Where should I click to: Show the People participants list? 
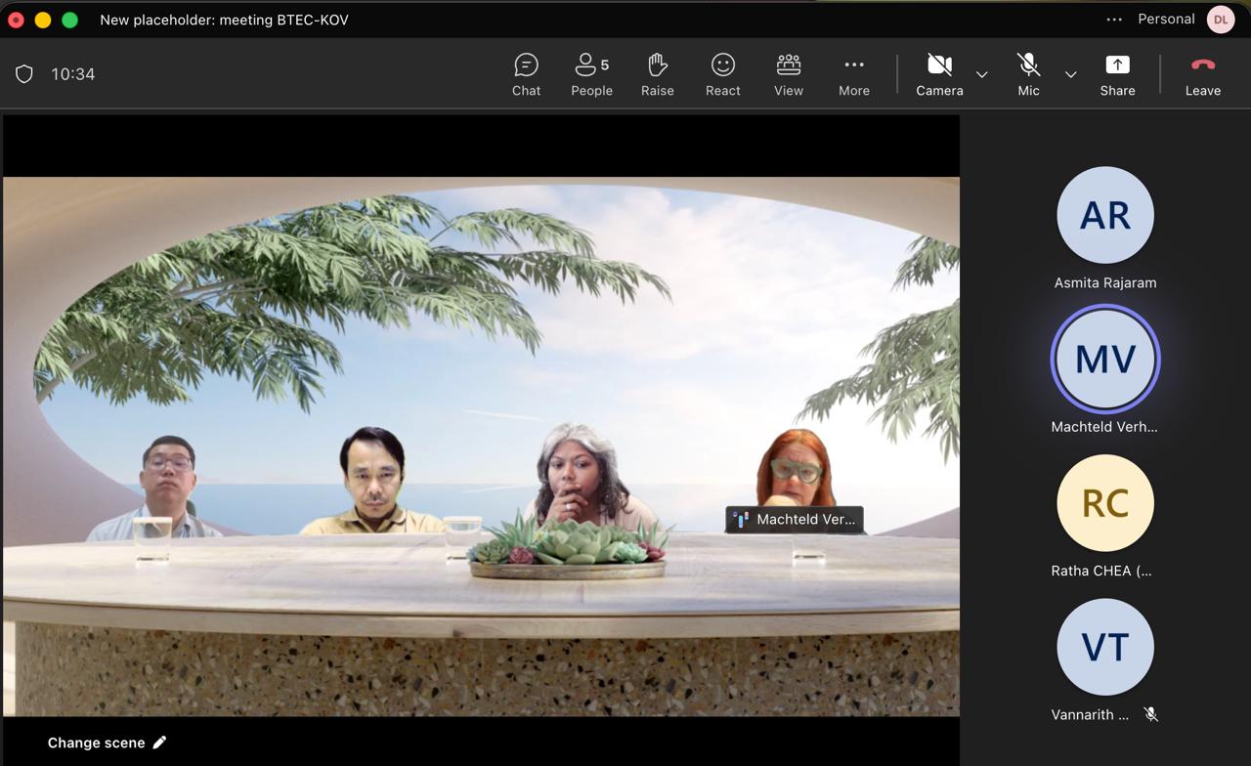pos(591,75)
